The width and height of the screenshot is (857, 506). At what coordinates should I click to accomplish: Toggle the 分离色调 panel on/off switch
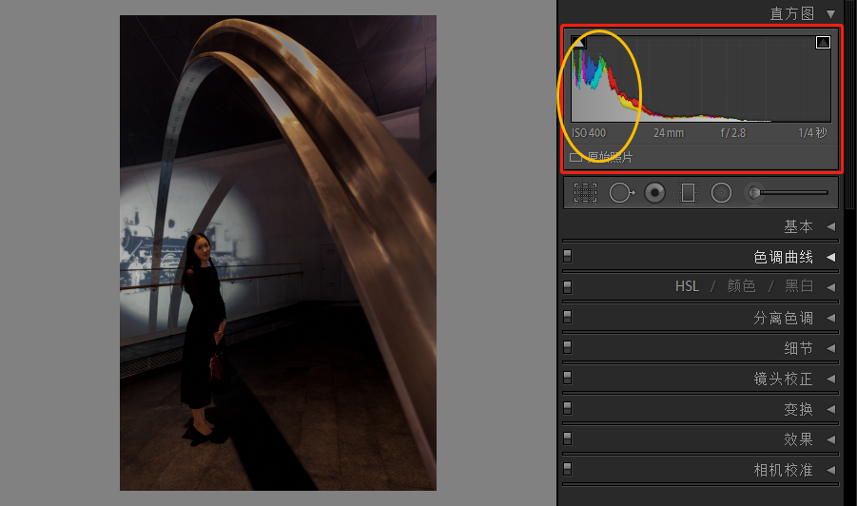point(568,316)
